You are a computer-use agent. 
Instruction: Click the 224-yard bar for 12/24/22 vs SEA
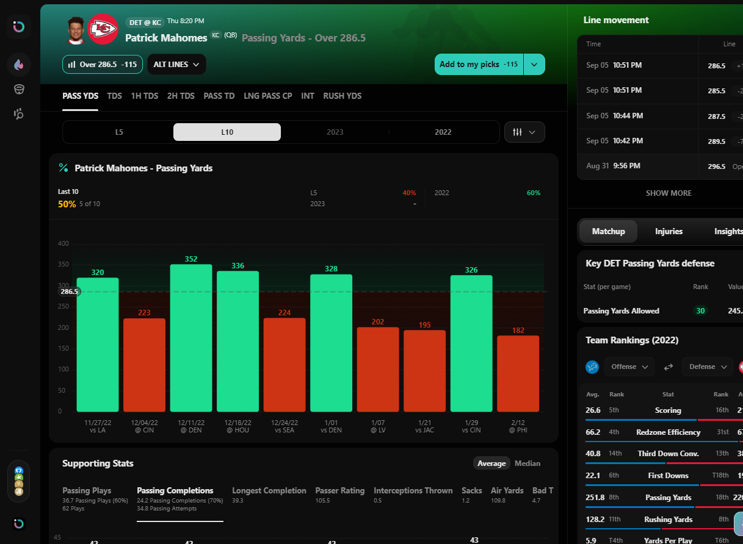click(285, 365)
